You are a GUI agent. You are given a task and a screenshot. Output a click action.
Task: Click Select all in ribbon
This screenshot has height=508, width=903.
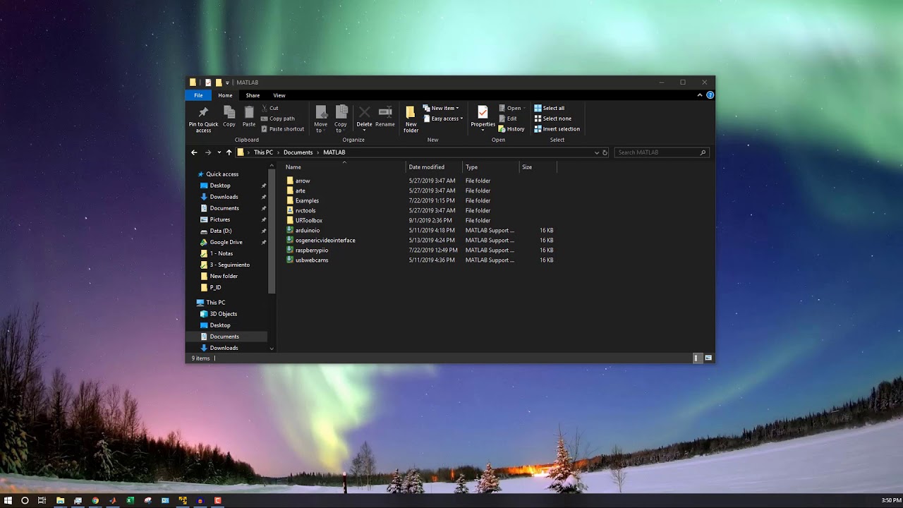pos(550,108)
